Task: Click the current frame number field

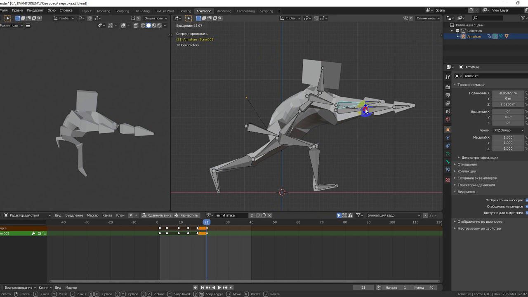Action: pyautogui.click(x=363, y=288)
